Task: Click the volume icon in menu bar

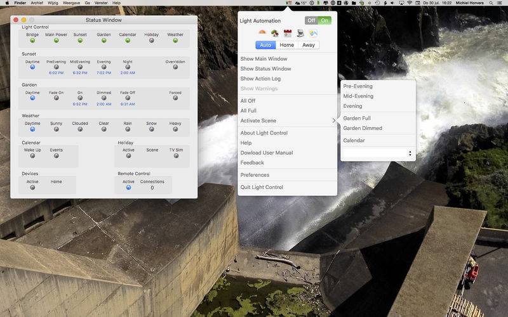Action: click(x=392, y=3)
